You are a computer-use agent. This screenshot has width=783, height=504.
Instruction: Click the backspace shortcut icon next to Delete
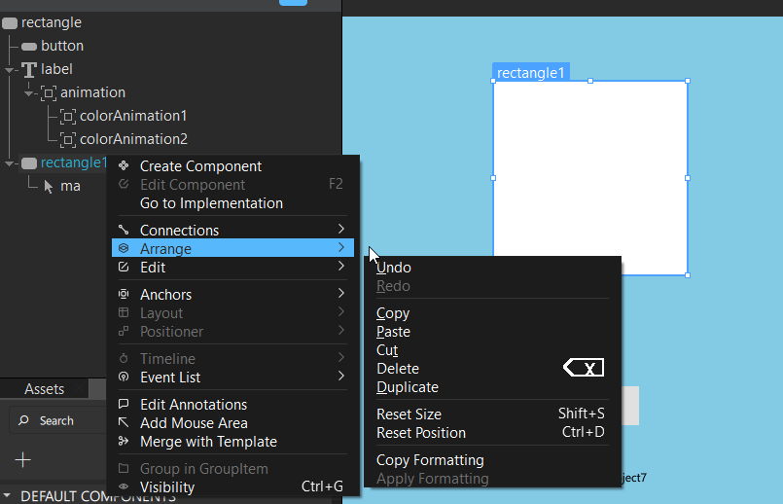tap(584, 368)
